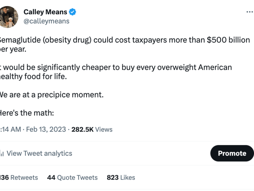The image size is (254, 191).
Task: View the 823 Likes list
Action: (121, 178)
